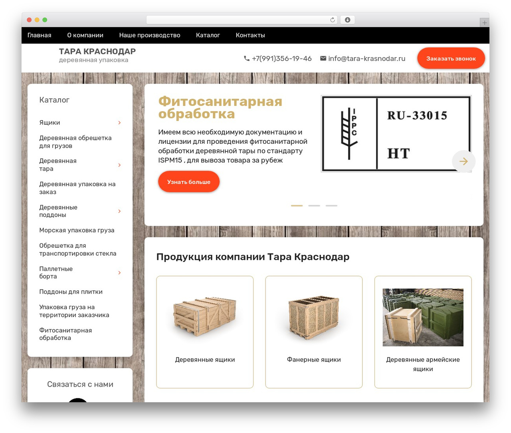The height and width of the screenshot is (433, 511).
Task: Select the third slider indicator dash
Action: click(331, 206)
